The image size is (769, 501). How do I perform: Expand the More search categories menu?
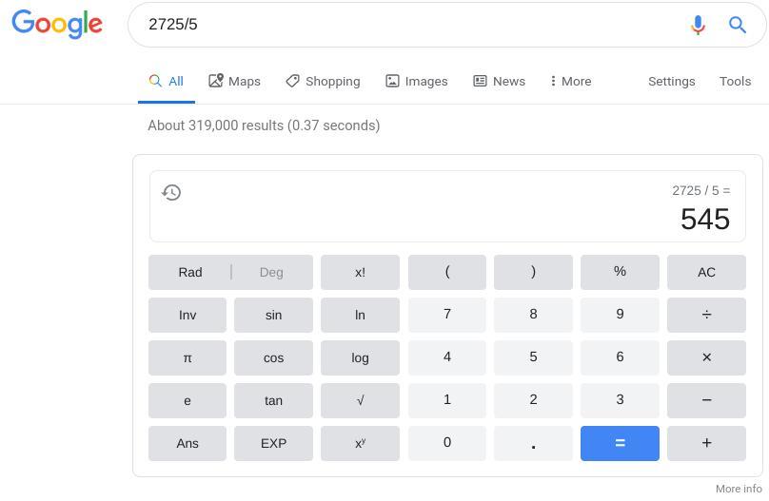tap(571, 82)
